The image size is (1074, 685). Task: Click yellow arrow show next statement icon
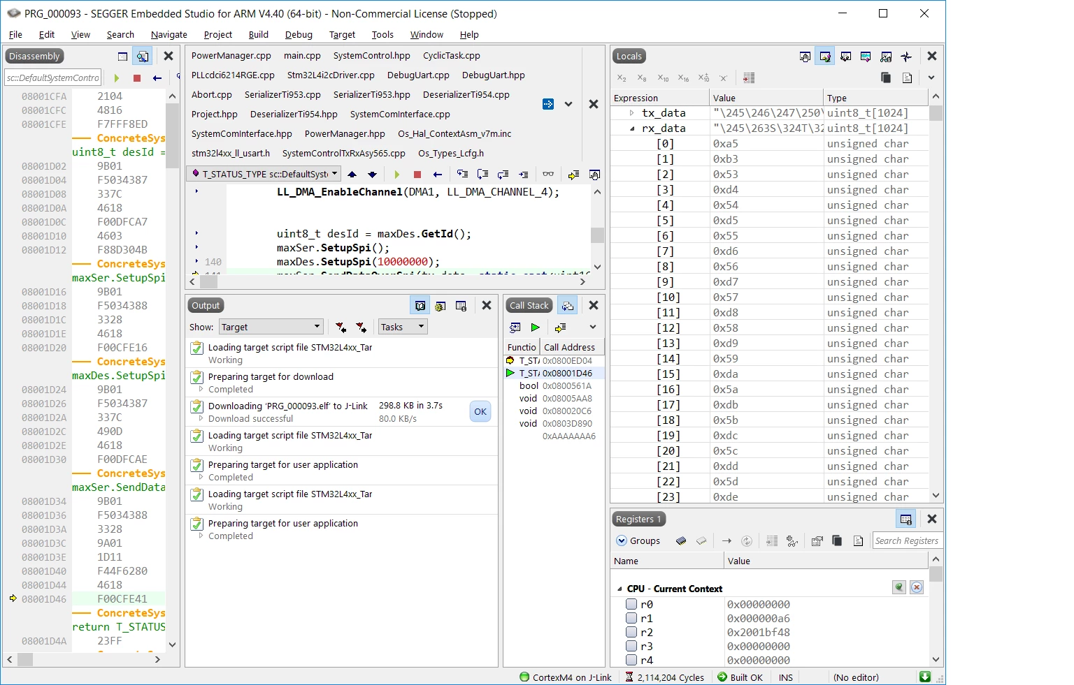(x=573, y=175)
